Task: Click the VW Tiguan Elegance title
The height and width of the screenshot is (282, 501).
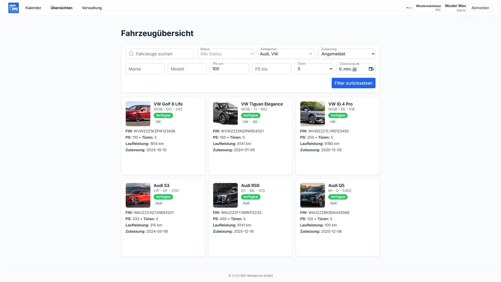Action: pos(262,104)
